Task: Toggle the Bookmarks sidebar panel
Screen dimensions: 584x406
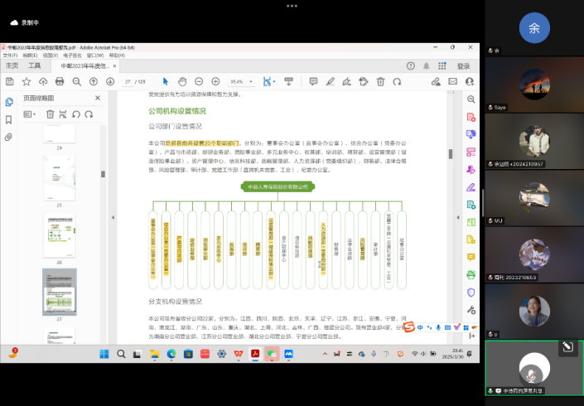Action: tap(9, 118)
